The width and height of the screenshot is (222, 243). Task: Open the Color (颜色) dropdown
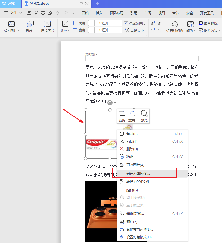pyautogui.click(x=190, y=27)
